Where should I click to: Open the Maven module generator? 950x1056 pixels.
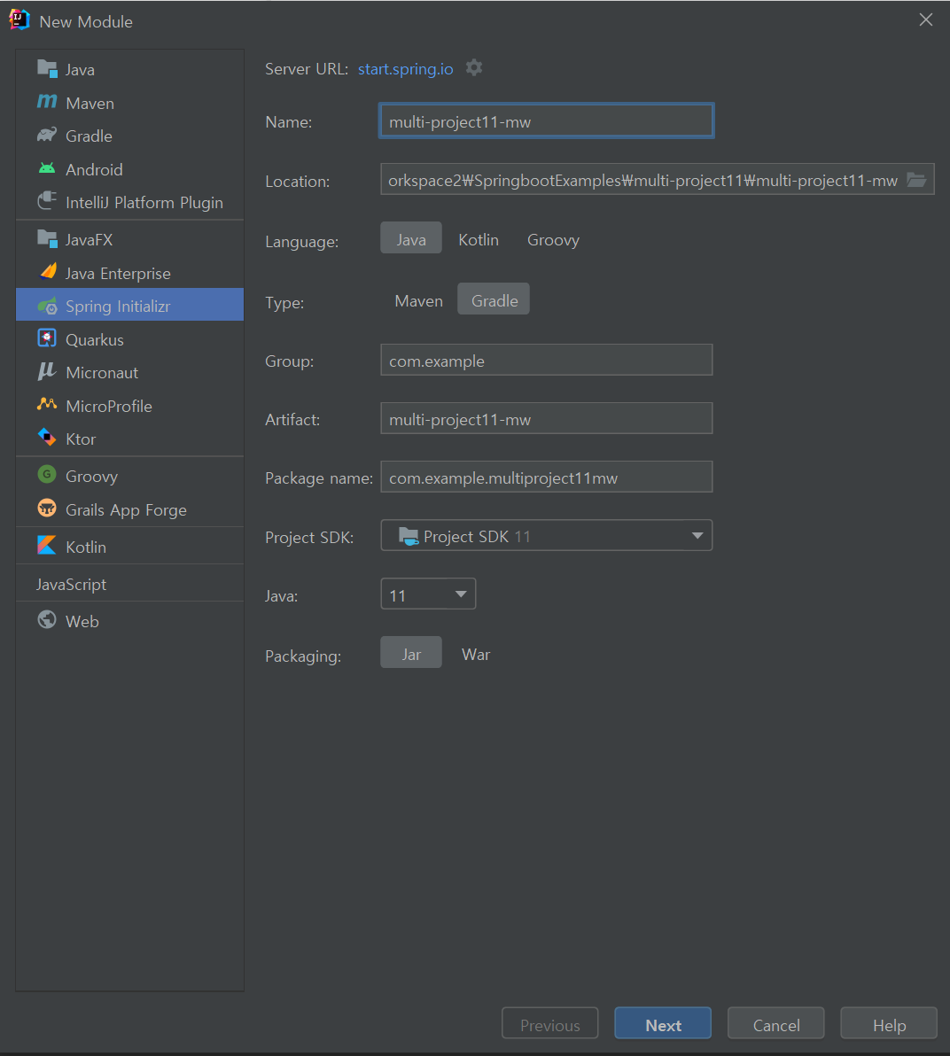point(89,102)
